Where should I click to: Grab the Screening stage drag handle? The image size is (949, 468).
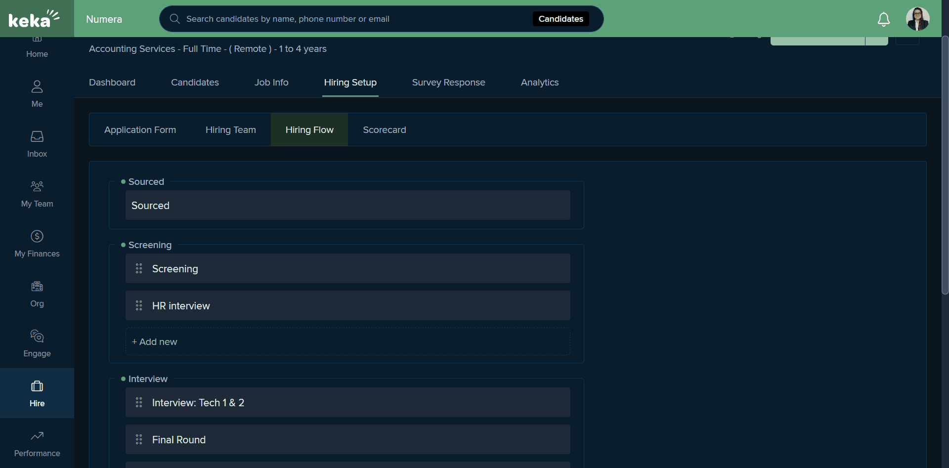point(139,268)
